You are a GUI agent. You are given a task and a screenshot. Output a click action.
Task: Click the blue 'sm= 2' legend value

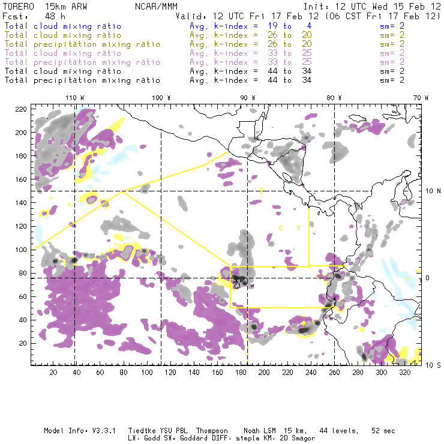coord(392,26)
